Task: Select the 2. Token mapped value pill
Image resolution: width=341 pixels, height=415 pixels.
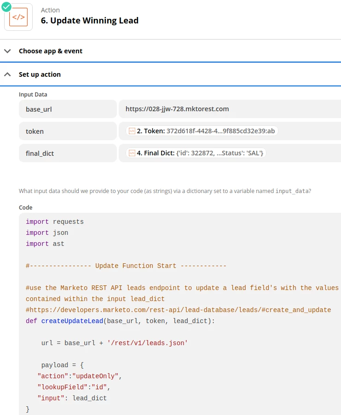Action: click(x=202, y=131)
